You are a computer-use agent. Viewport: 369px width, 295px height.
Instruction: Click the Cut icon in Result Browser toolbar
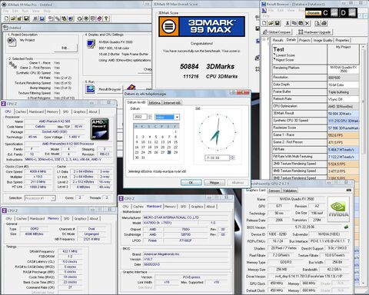tap(288, 23)
